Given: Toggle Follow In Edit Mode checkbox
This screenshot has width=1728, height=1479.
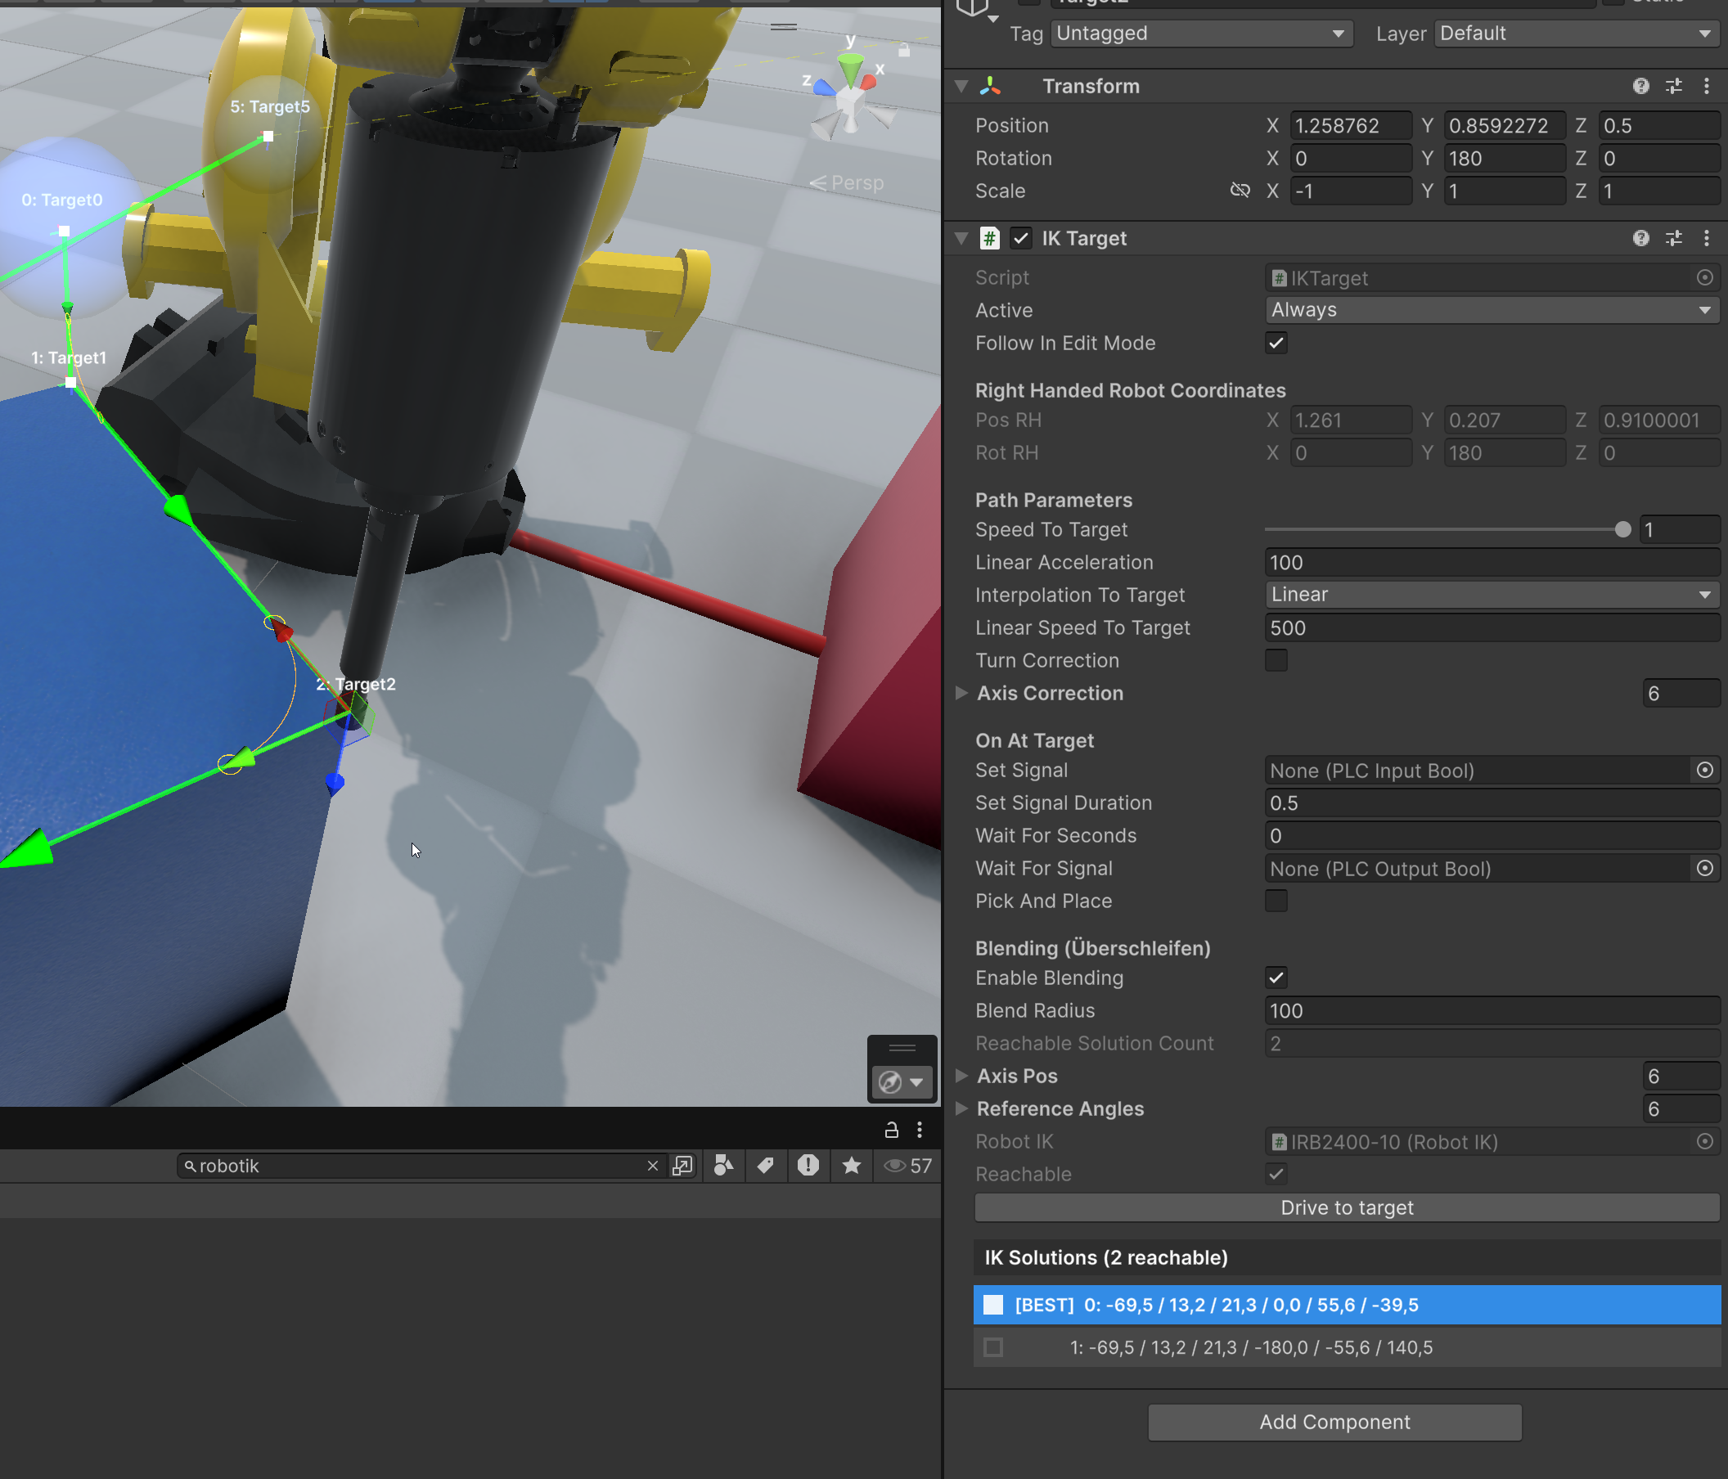Looking at the screenshot, I should (1276, 344).
